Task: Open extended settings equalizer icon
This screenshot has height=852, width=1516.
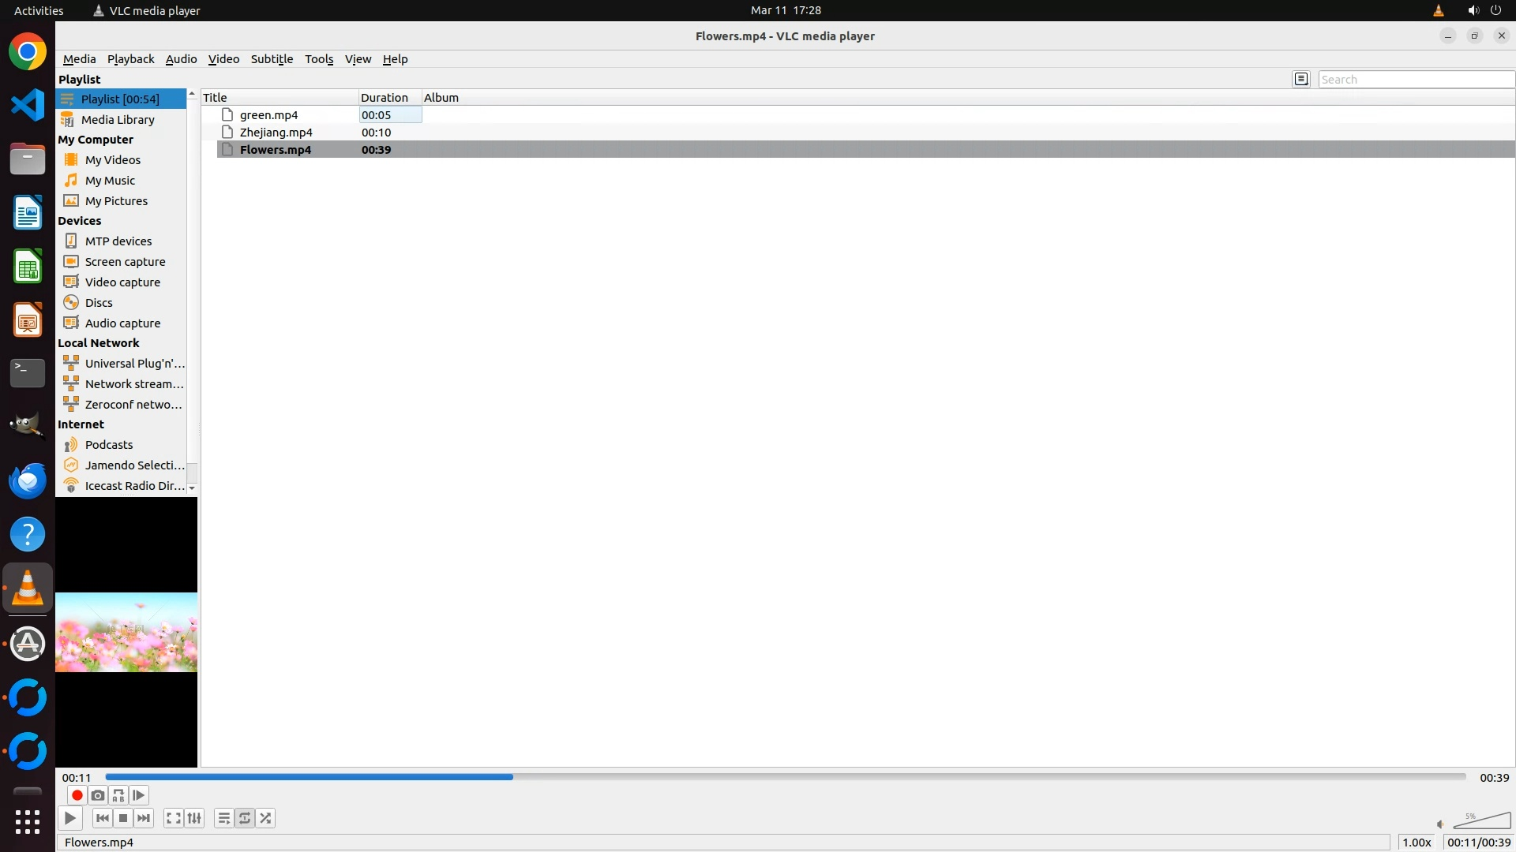Action: coord(194,818)
